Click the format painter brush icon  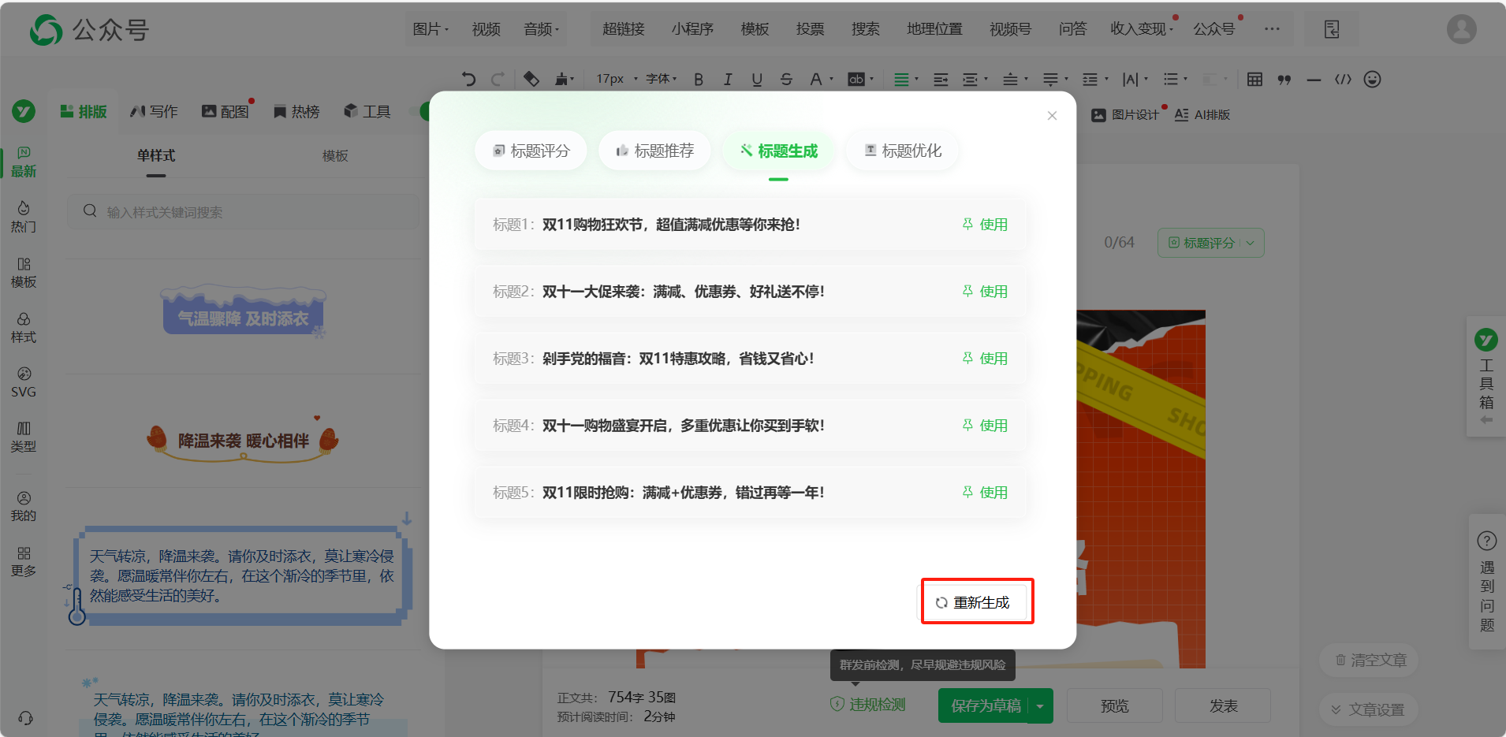point(562,79)
